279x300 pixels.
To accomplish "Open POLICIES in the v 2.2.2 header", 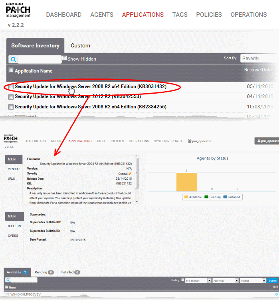I will (209, 15).
